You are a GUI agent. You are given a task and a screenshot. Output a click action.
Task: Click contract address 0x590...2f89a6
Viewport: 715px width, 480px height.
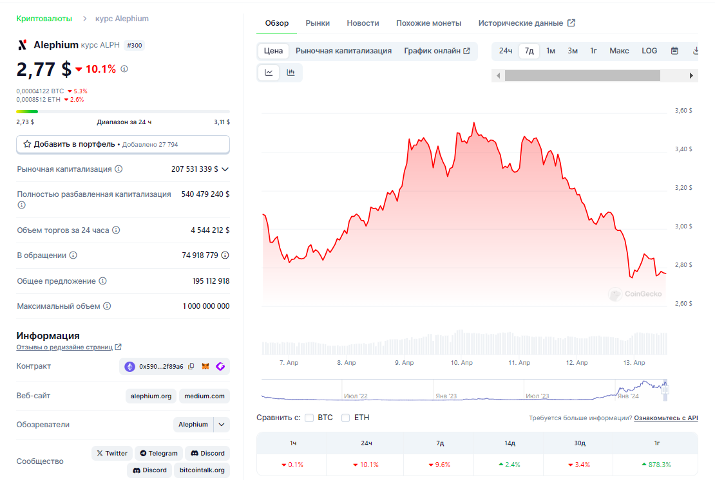pos(161,366)
